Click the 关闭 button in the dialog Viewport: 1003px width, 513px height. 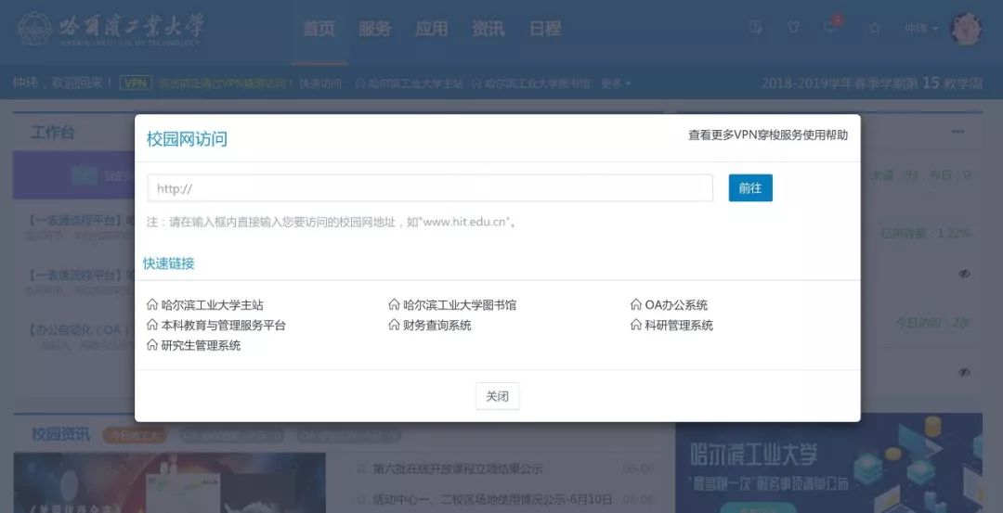[497, 396]
